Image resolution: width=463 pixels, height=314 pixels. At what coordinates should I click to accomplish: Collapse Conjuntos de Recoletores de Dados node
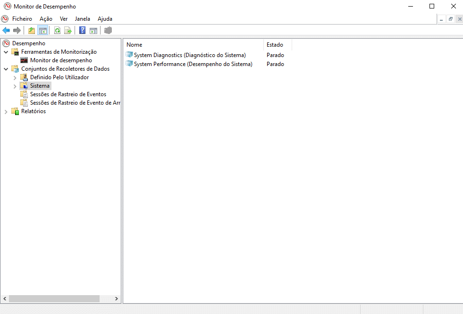[6, 69]
